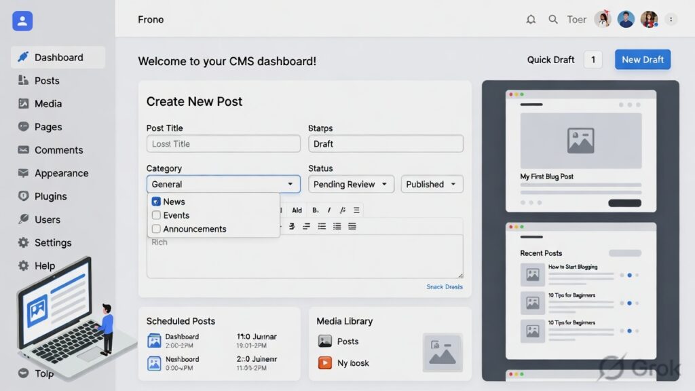Go to Posts in the sidebar

47,81
